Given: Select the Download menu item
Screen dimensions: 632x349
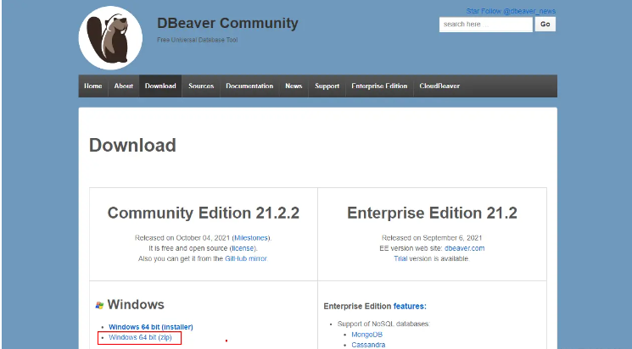Looking at the screenshot, I should click(x=160, y=86).
